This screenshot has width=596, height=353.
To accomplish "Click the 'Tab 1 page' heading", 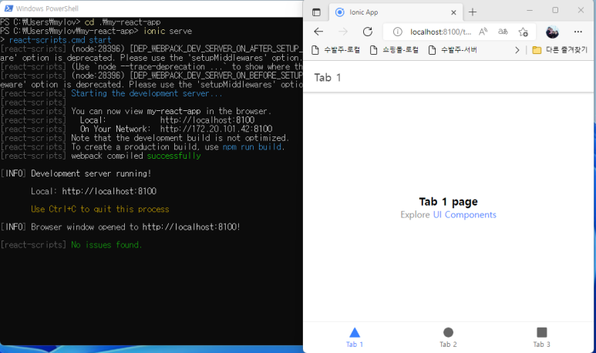I will coord(448,202).
